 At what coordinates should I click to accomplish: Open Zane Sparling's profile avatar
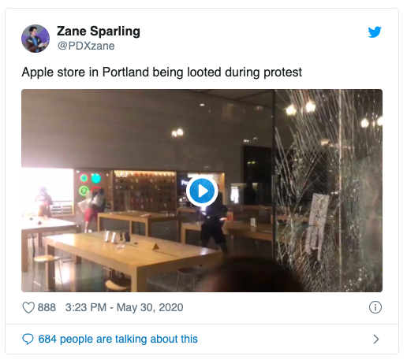click(x=35, y=39)
